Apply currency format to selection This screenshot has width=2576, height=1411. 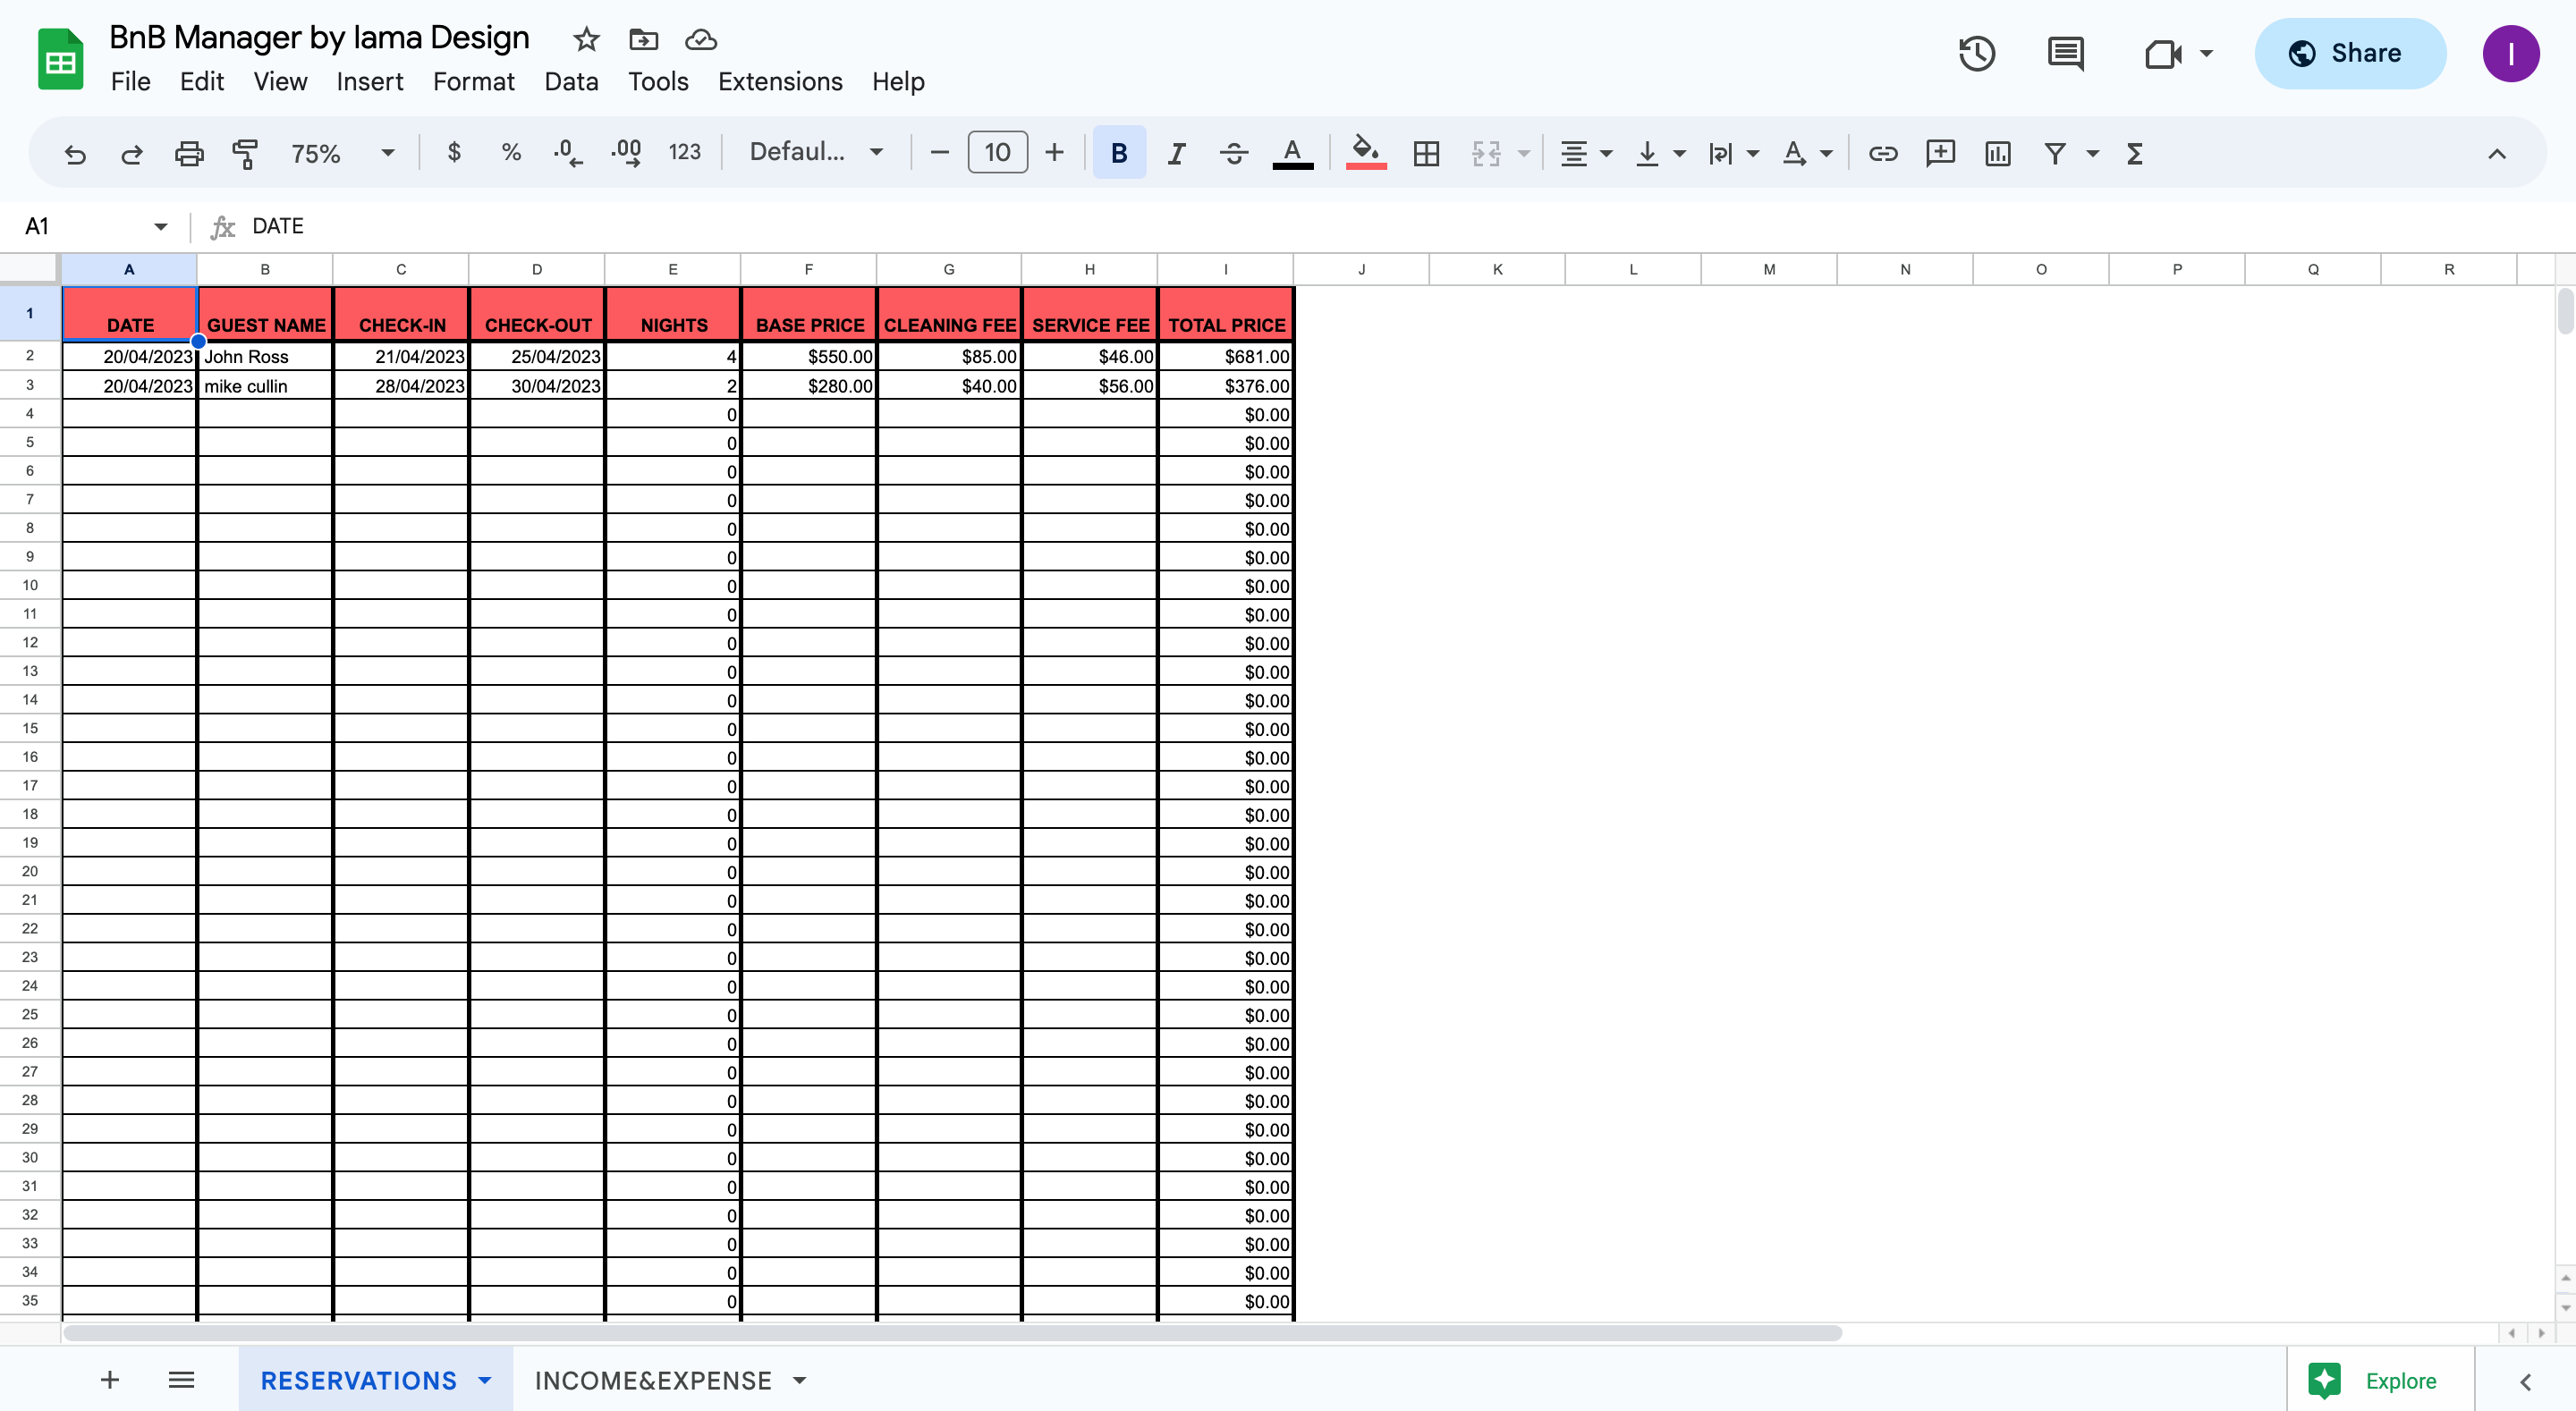click(454, 152)
